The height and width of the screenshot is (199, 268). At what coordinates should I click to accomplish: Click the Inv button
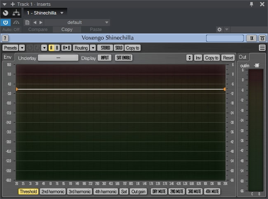(x=198, y=58)
